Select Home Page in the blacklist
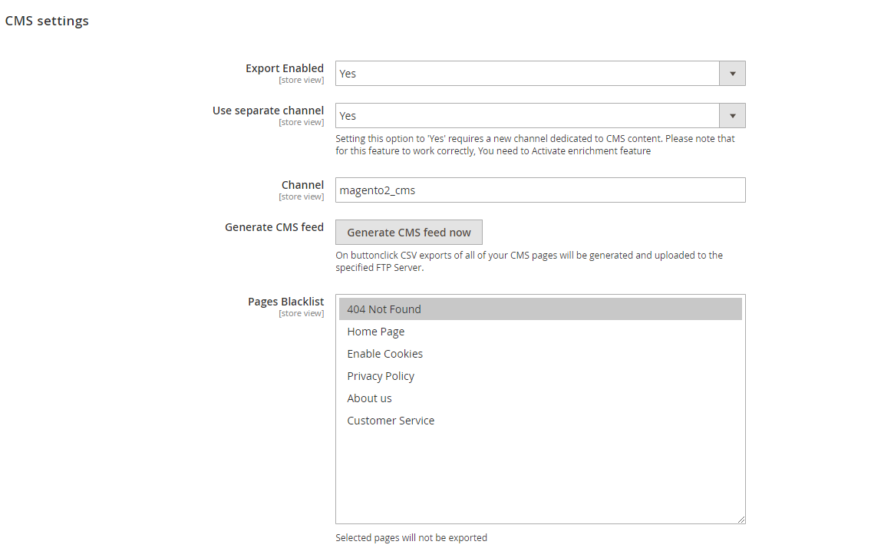Viewport: 894px width, 558px height. point(375,331)
